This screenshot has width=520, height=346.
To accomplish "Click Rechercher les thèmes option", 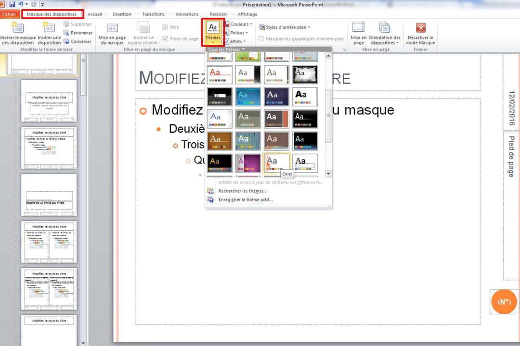I will [x=242, y=191].
